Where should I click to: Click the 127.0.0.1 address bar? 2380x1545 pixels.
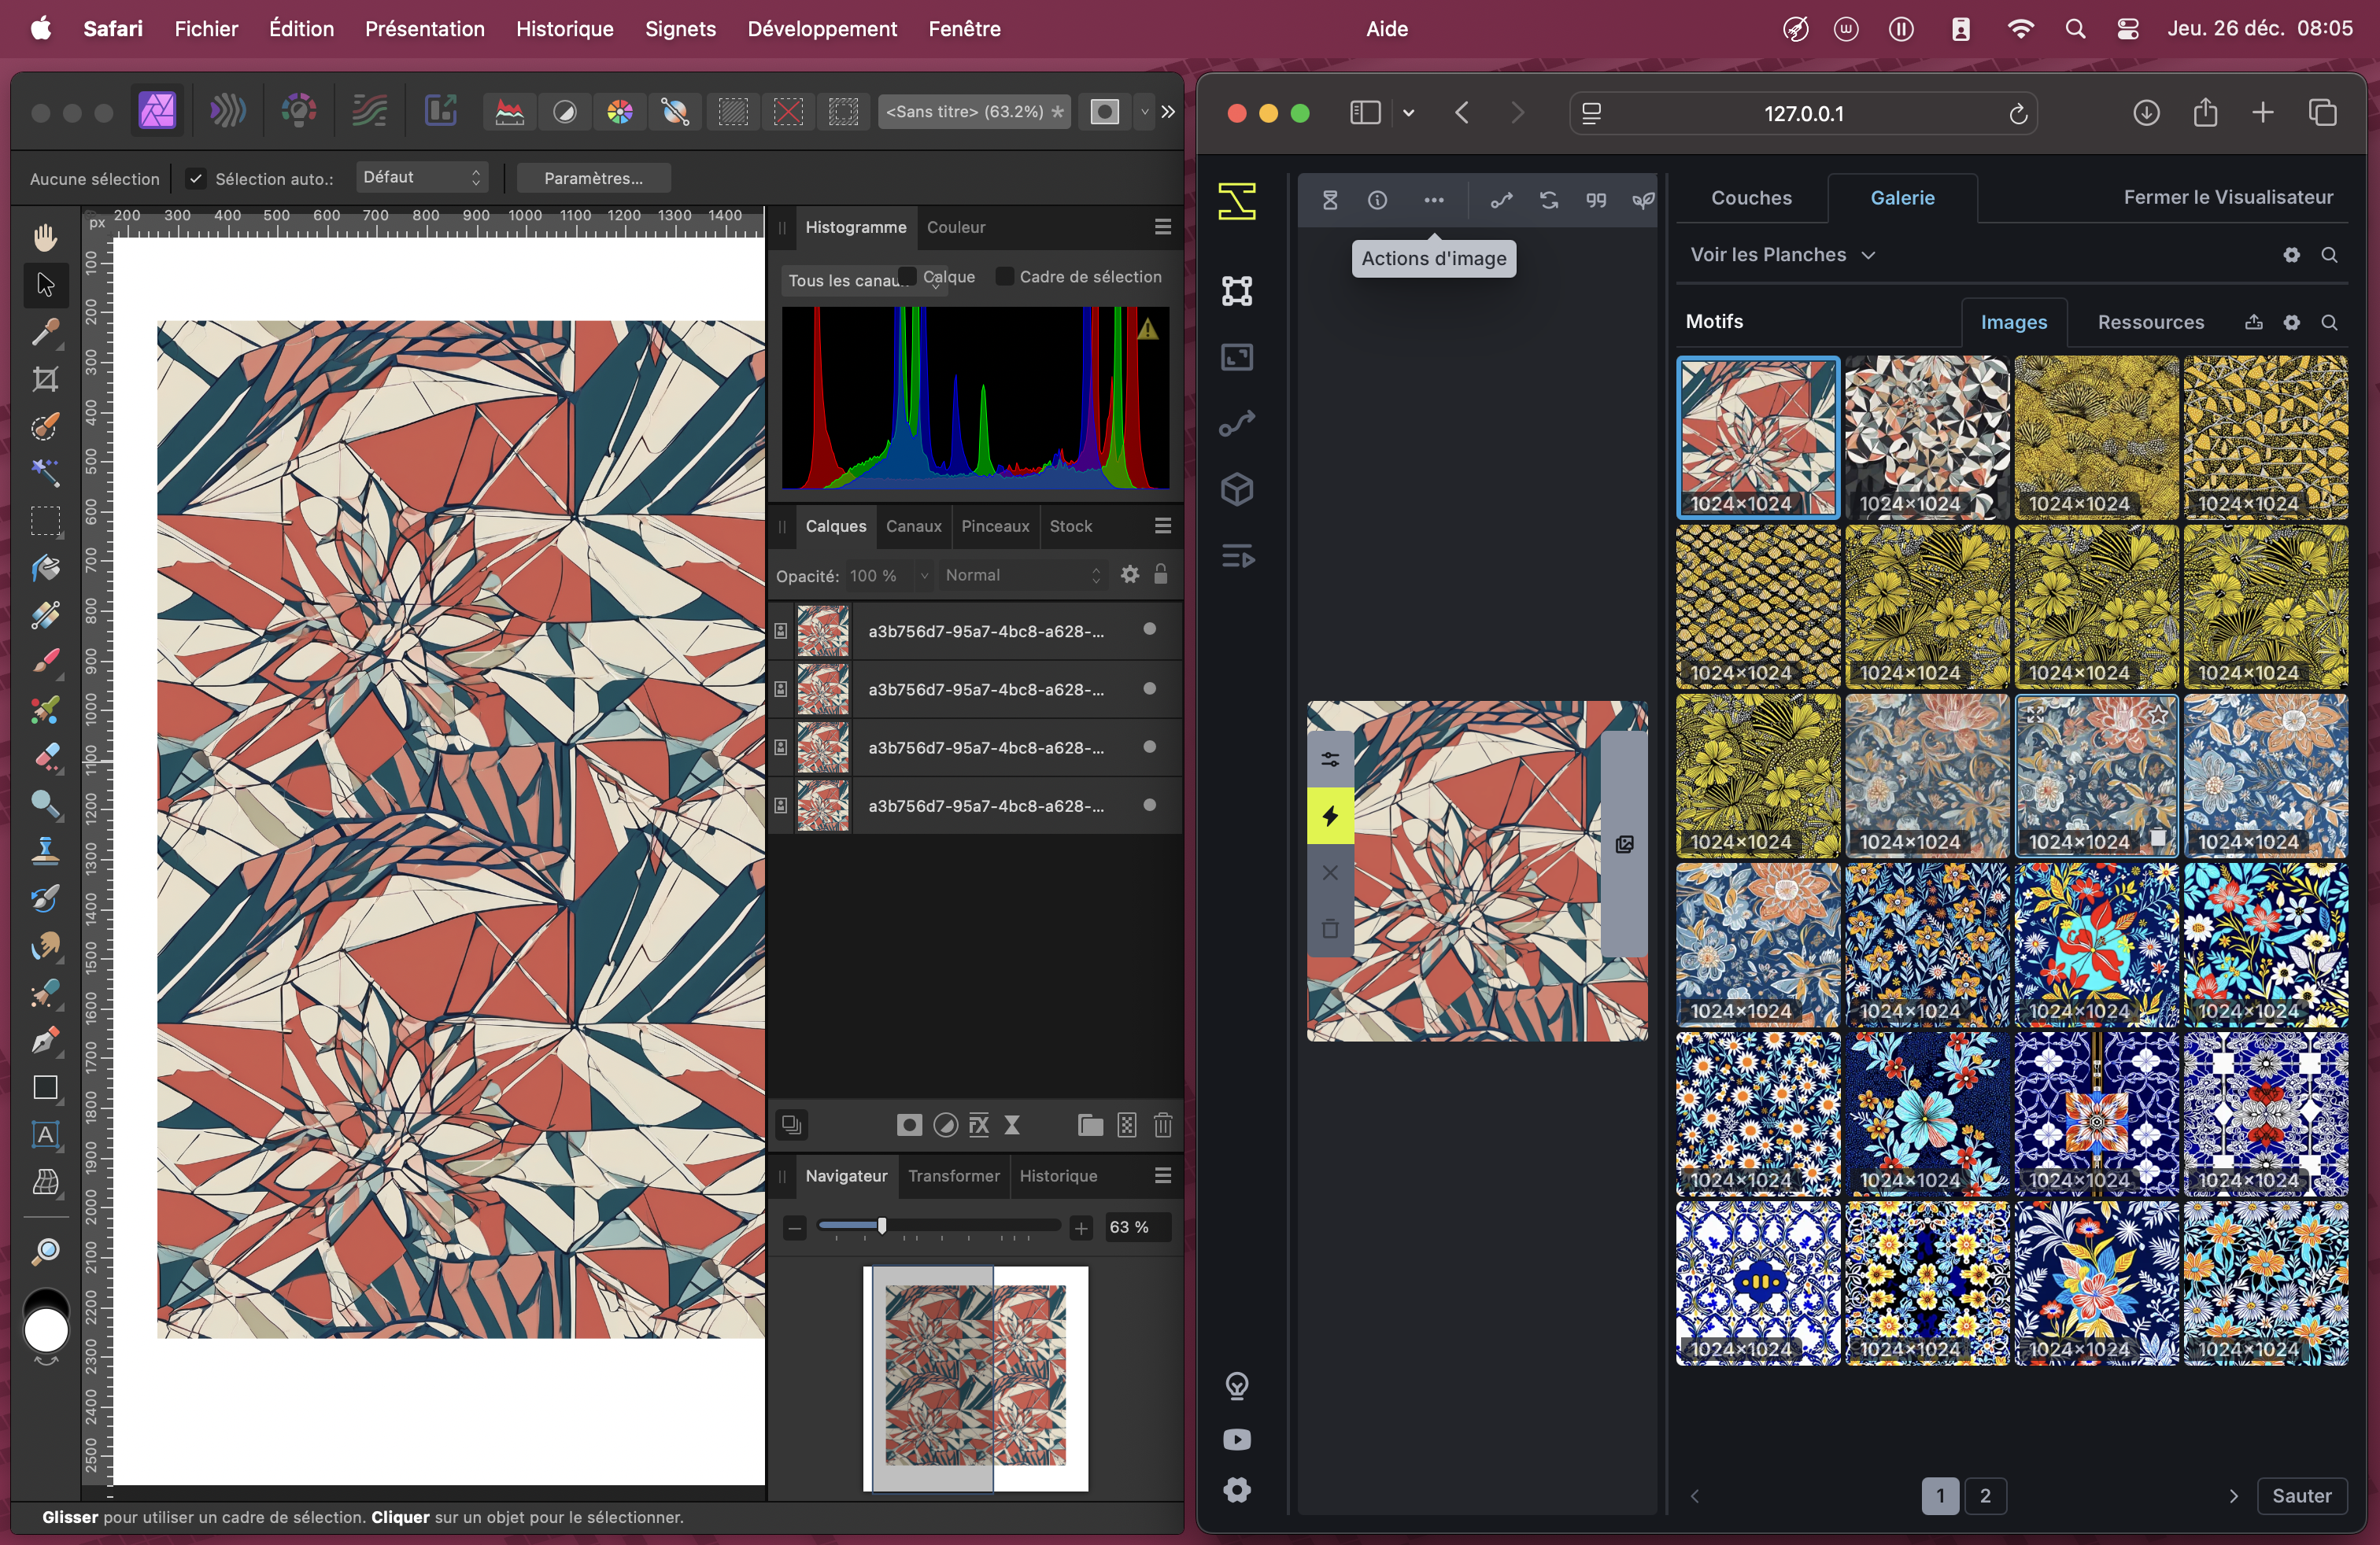1803,114
